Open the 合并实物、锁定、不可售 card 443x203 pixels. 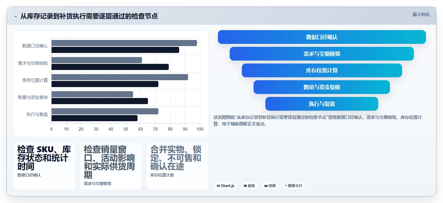[177, 165]
